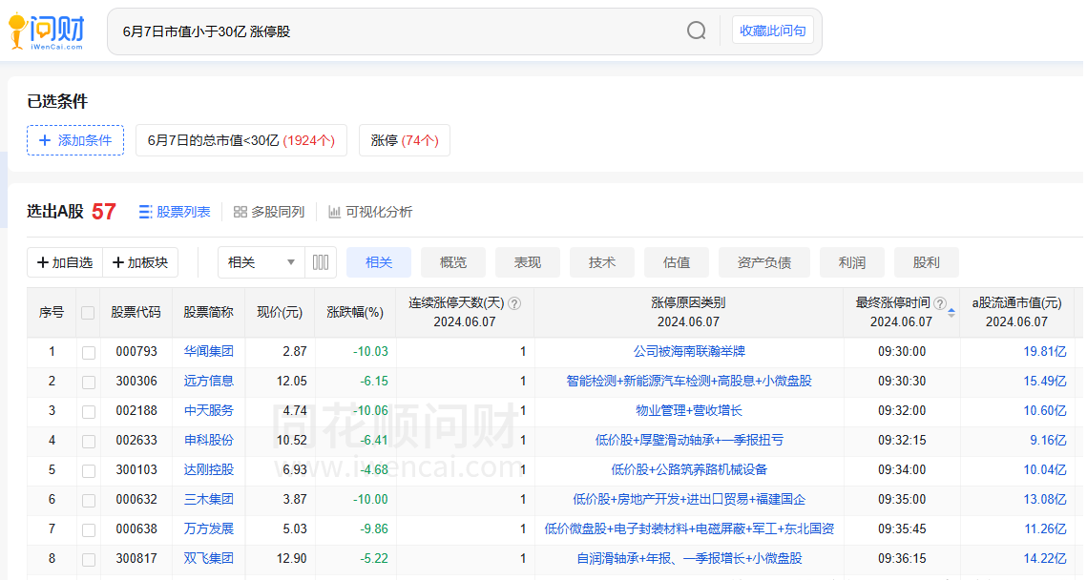Select the 相关 tab

click(379, 262)
